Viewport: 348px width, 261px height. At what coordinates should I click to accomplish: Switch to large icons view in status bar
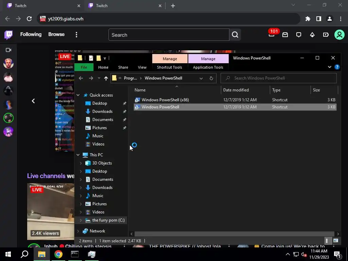click(x=335, y=241)
